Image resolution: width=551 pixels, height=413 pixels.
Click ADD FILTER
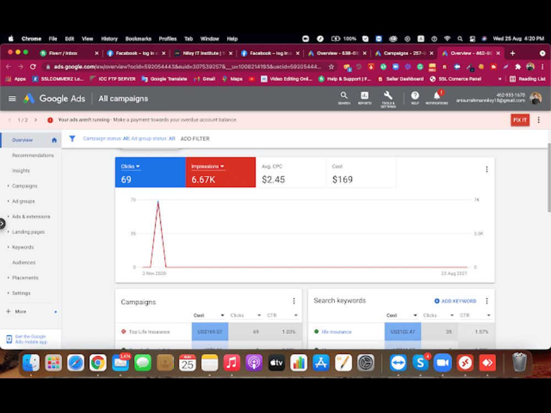(x=195, y=139)
